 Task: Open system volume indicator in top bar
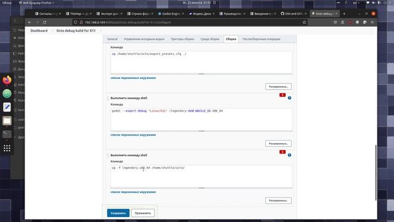[x=374, y=2]
